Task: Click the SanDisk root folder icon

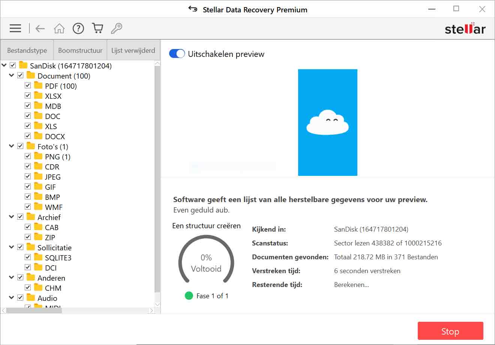Action: [x=23, y=65]
